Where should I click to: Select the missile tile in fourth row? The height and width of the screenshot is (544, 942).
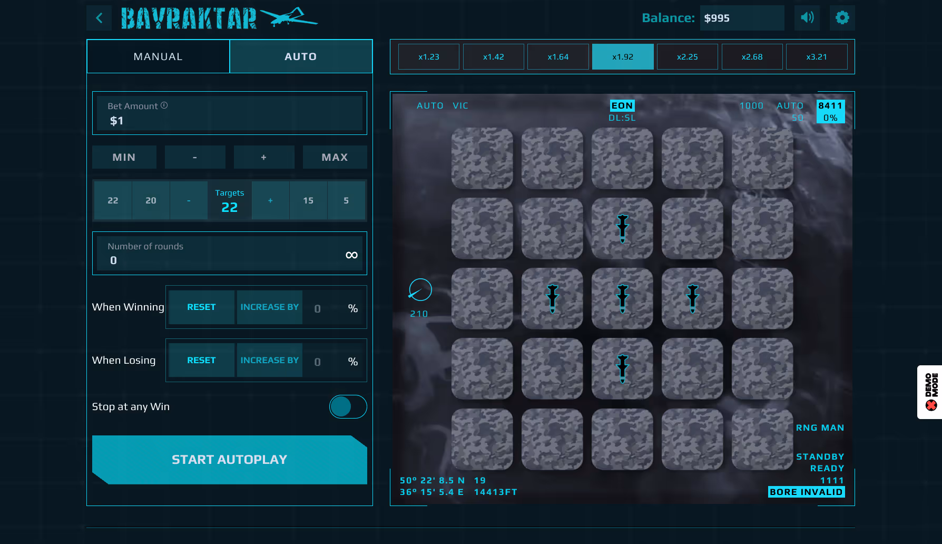coord(622,368)
